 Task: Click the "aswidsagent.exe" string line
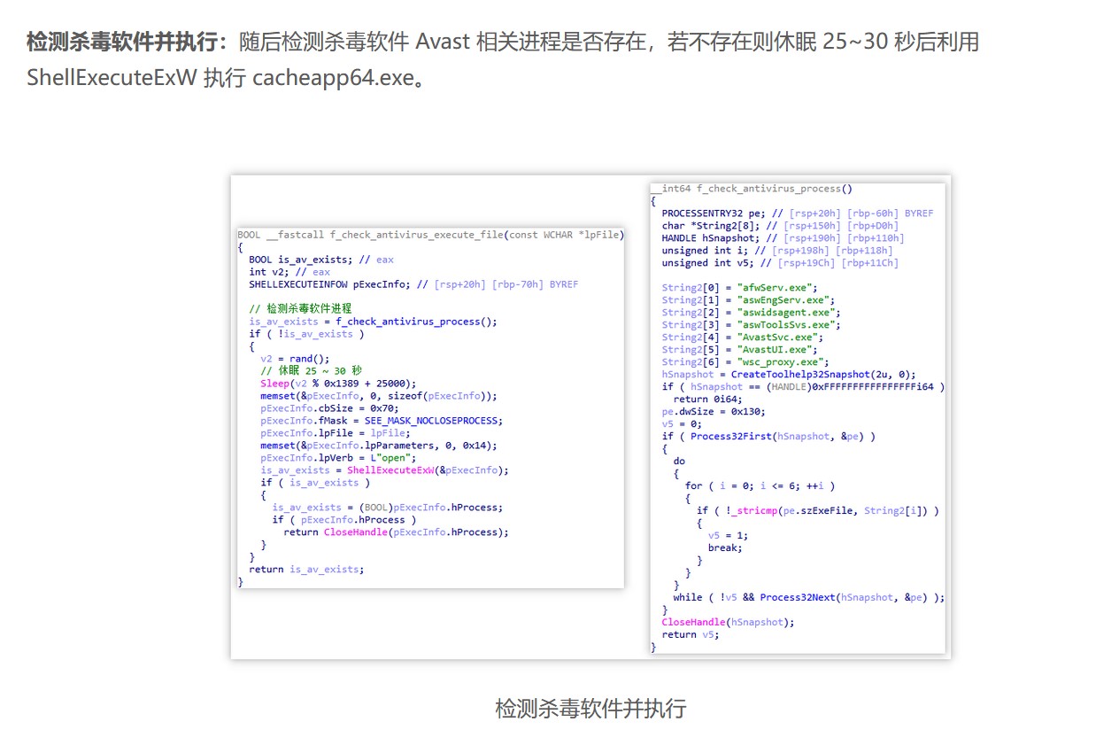[752, 313]
